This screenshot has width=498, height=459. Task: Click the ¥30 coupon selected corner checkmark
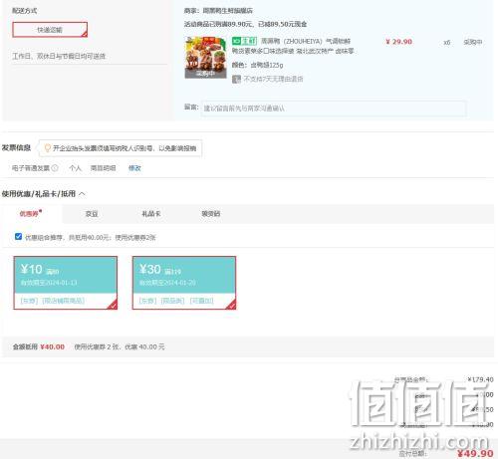coord(232,305)
